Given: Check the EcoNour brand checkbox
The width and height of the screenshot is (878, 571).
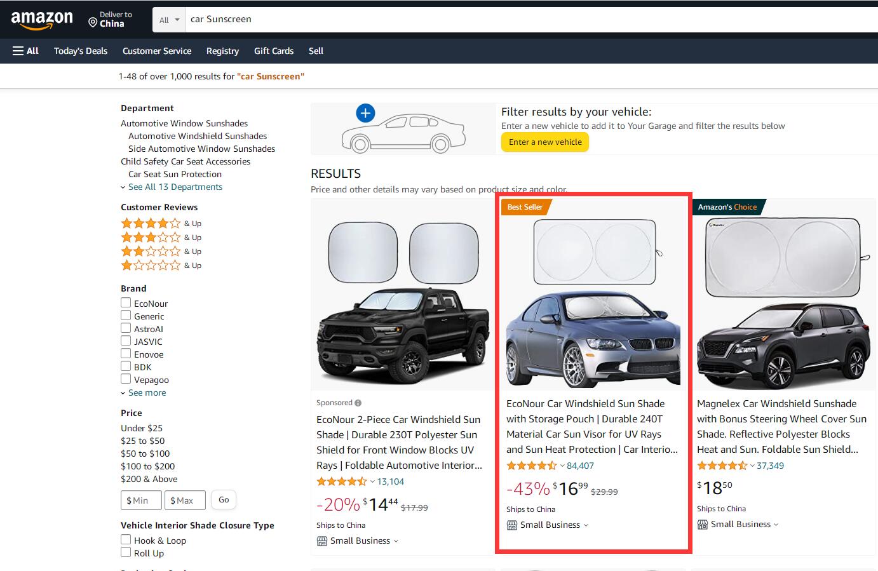Looking at the screenshot, I should tap(126, 303).
